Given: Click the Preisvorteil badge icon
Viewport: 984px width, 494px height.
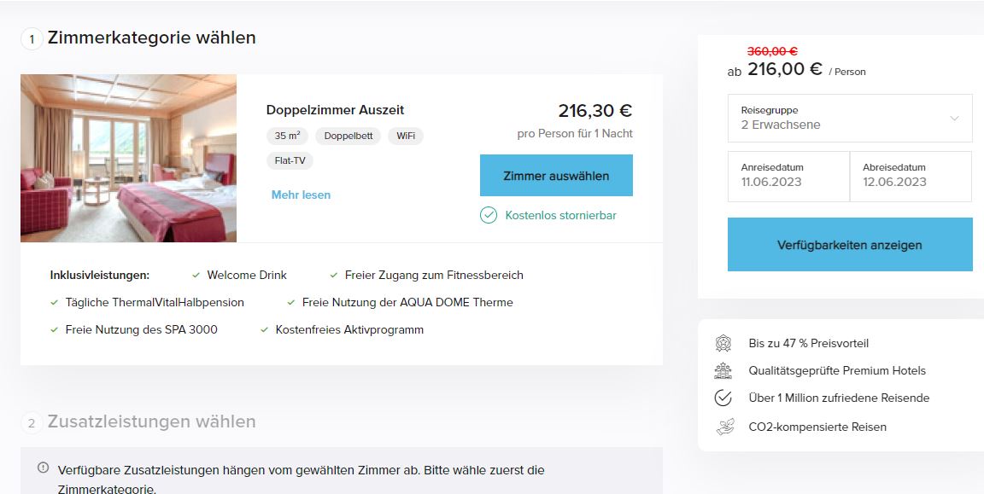Looking at the screenshot, I should coord(723,344).
